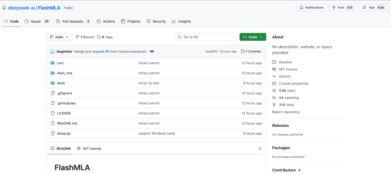
Task: Open the setup.py file
Action: click(x=64, y=133)
